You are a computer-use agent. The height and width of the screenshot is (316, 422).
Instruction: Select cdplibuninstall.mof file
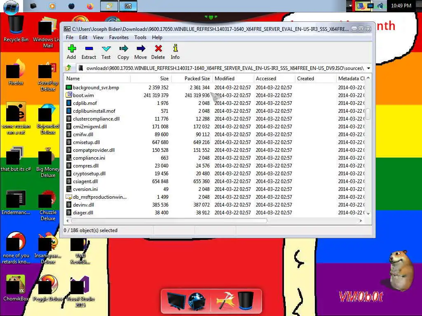click(x=94, y=111)
